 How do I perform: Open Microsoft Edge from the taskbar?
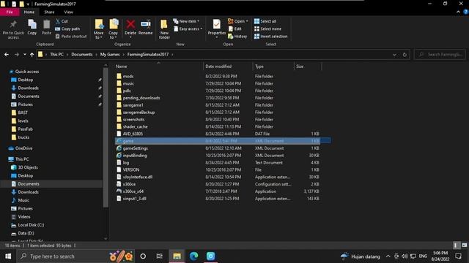pyautogui.click(x=193, y=256)
